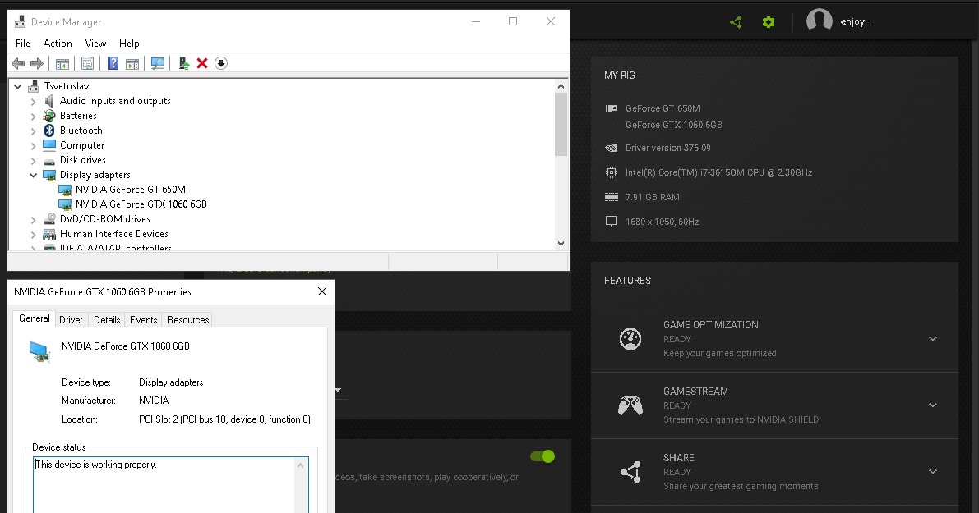Expand the Gamestream chevron
The width and height of the screenshot is (979, 513).
click(933, 405)
